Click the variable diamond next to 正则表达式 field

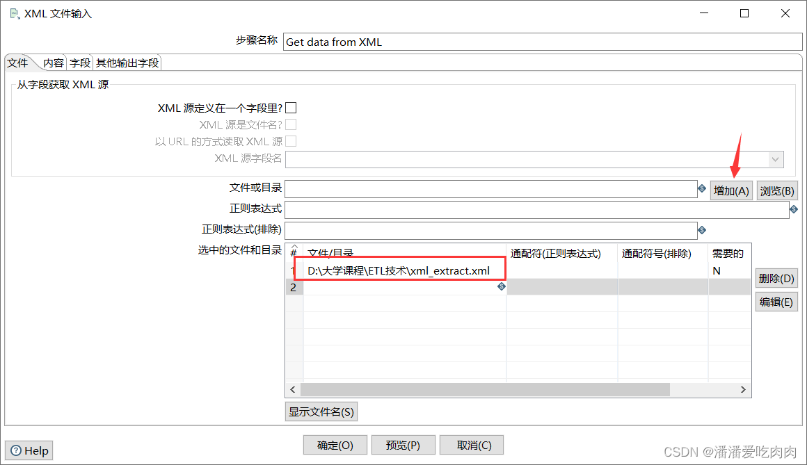click(794, 209)
